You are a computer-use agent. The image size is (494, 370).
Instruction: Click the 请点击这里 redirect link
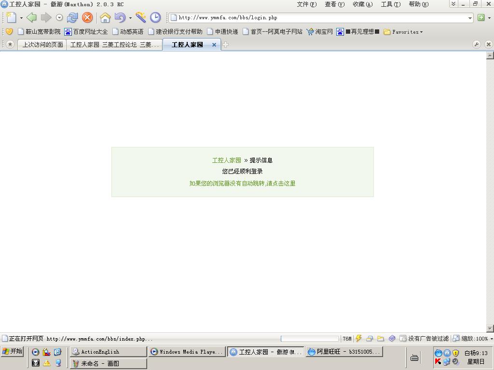280,184
